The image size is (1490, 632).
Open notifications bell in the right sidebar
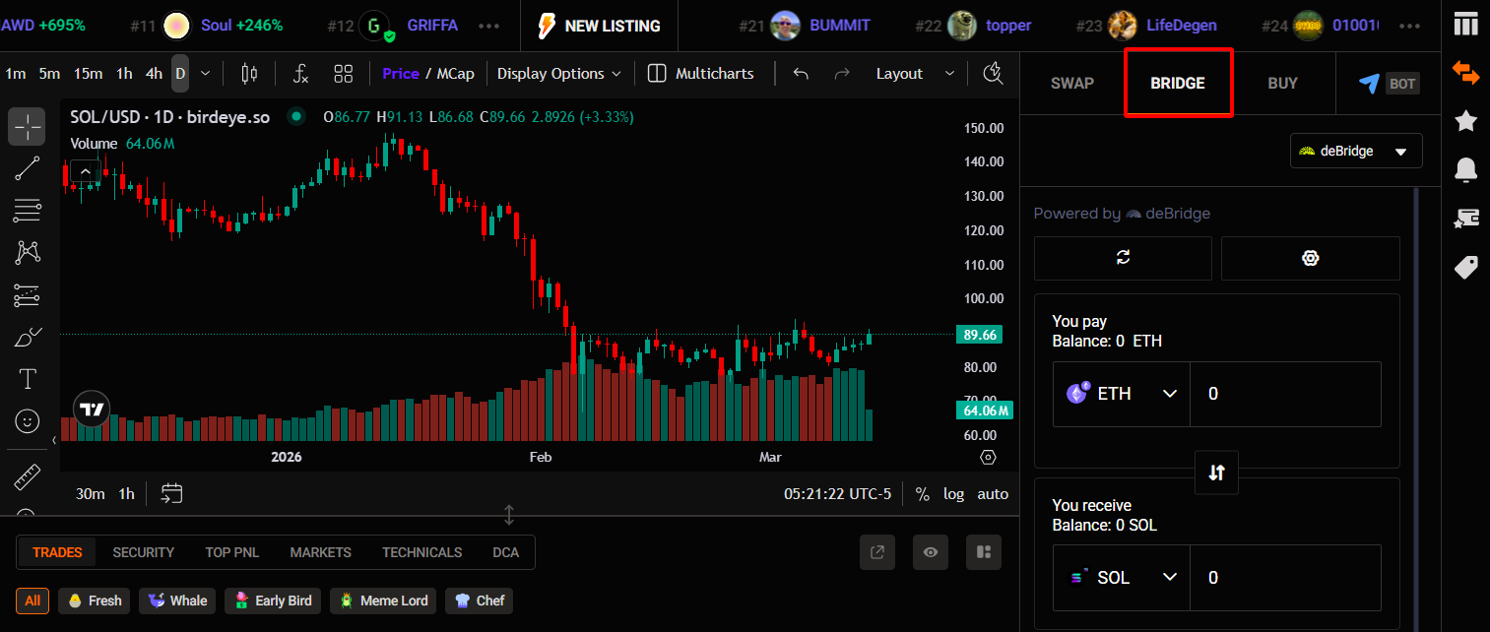pos(1465,169)
